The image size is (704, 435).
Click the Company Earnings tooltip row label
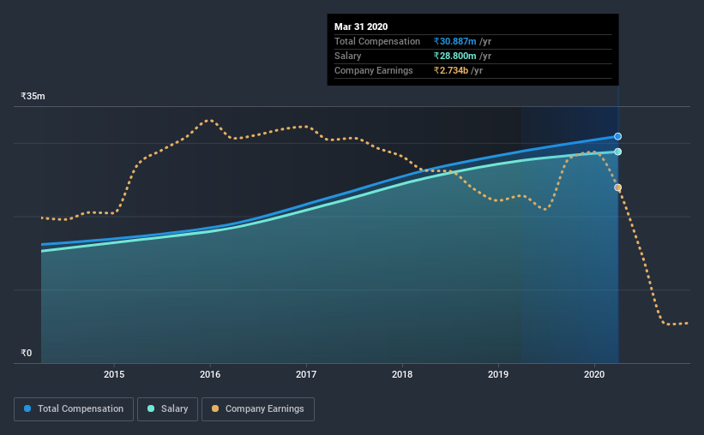pos(374,70)
